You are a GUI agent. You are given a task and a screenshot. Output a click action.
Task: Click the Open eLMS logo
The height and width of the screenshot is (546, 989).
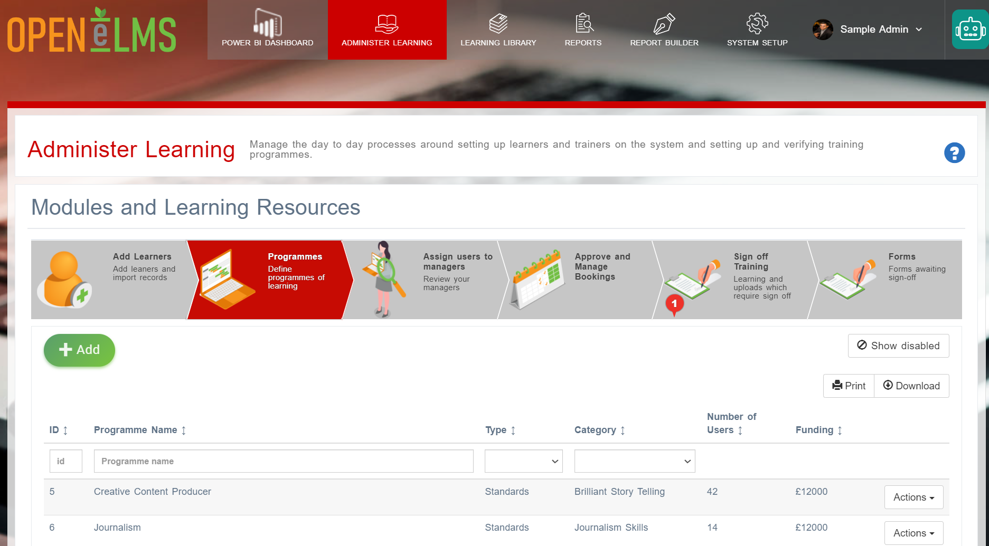pos(92,30)
